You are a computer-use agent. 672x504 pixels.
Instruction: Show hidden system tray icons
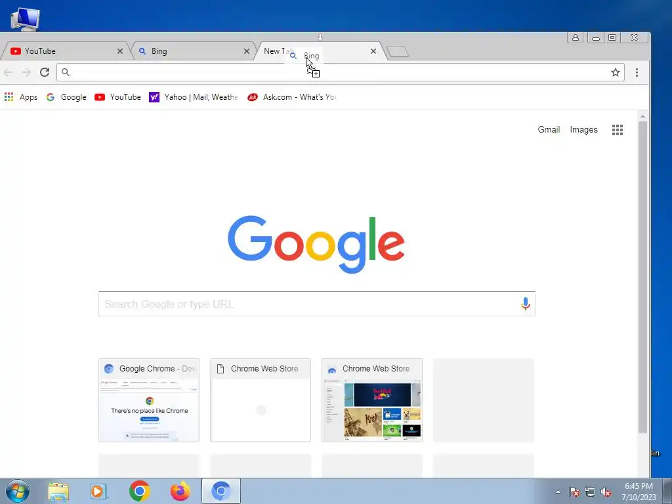pos(558,492)
